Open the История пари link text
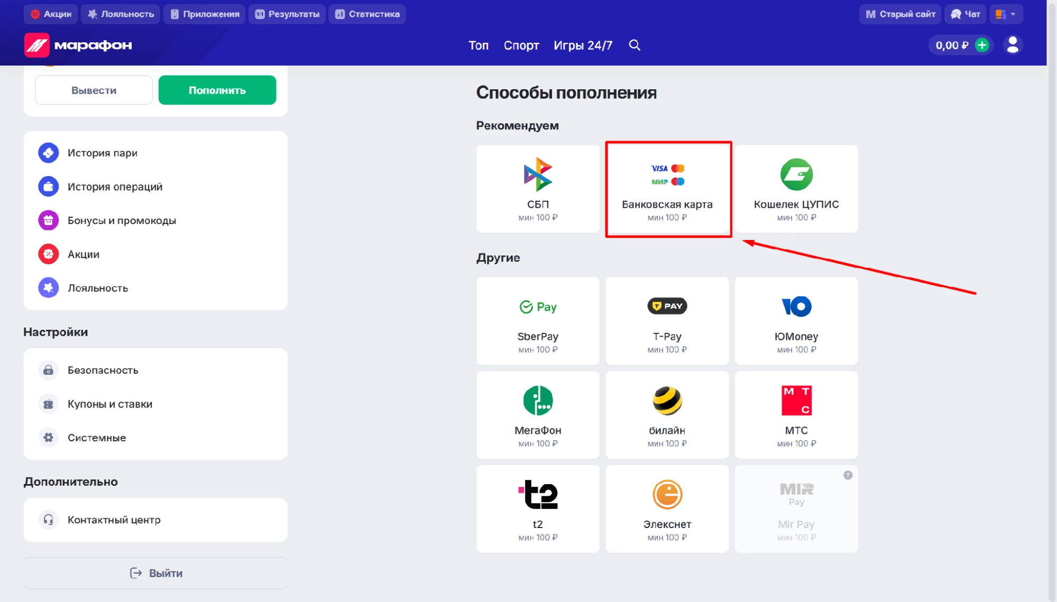Viewport: 1057px width, 602px height. (x=103, y=153)
